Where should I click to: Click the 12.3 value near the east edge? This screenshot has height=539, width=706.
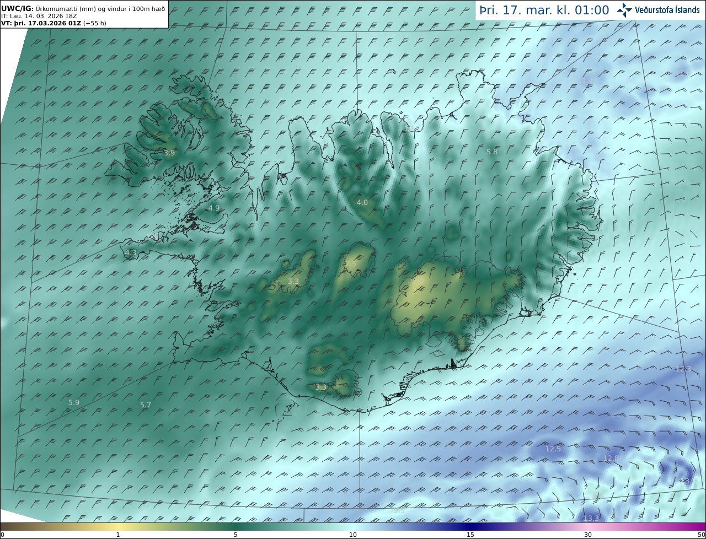pos(683,369)
